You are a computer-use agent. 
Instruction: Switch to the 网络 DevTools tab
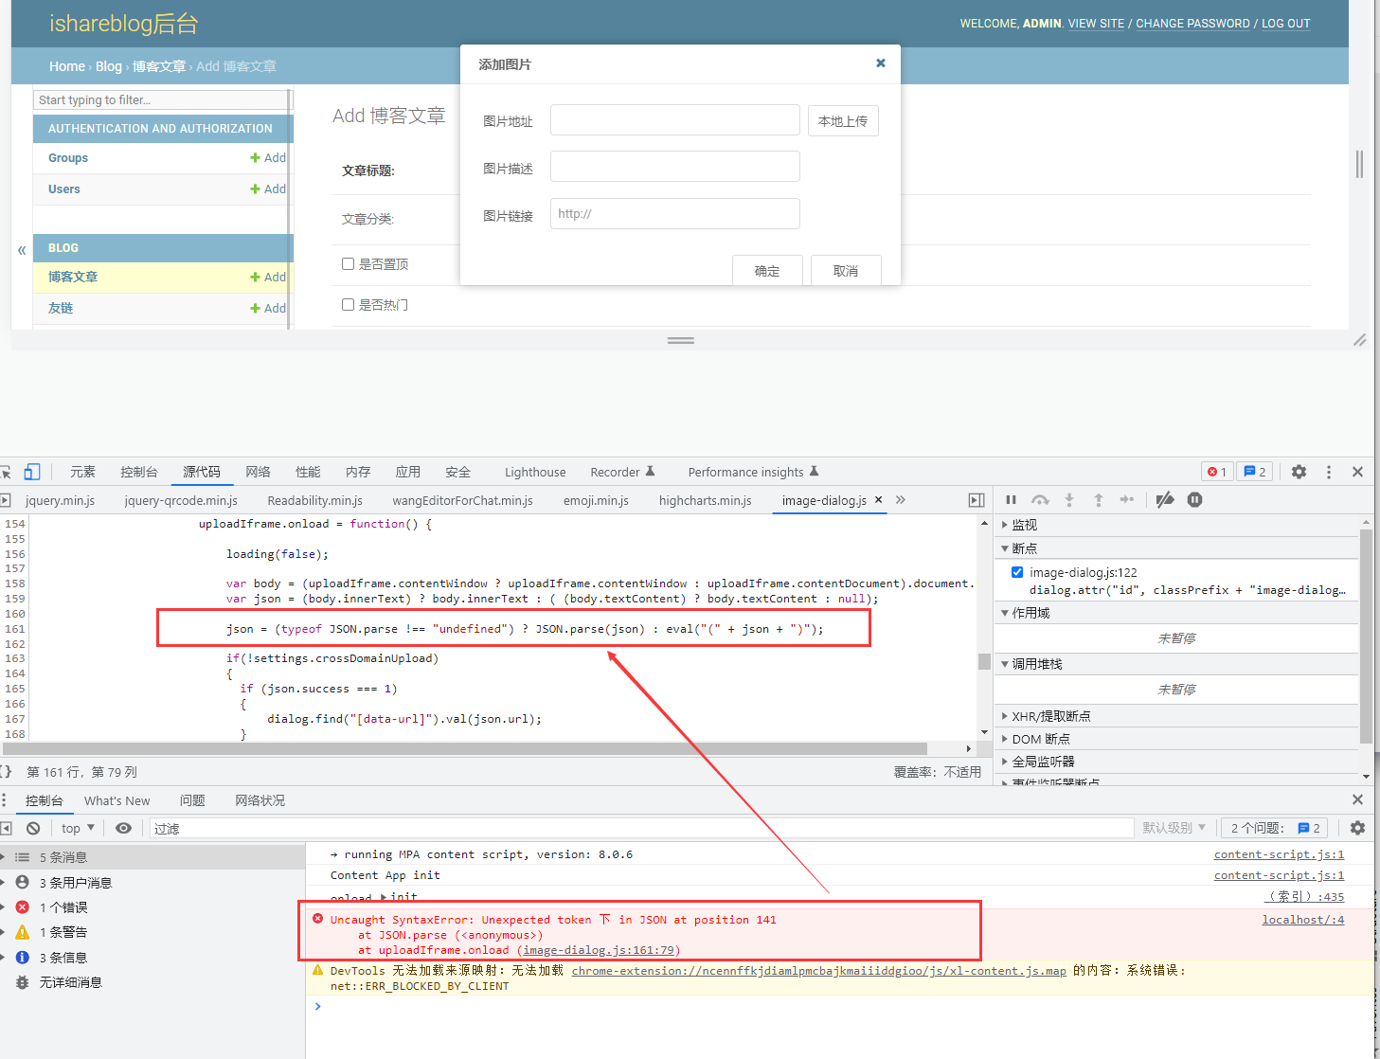[258, 472]
